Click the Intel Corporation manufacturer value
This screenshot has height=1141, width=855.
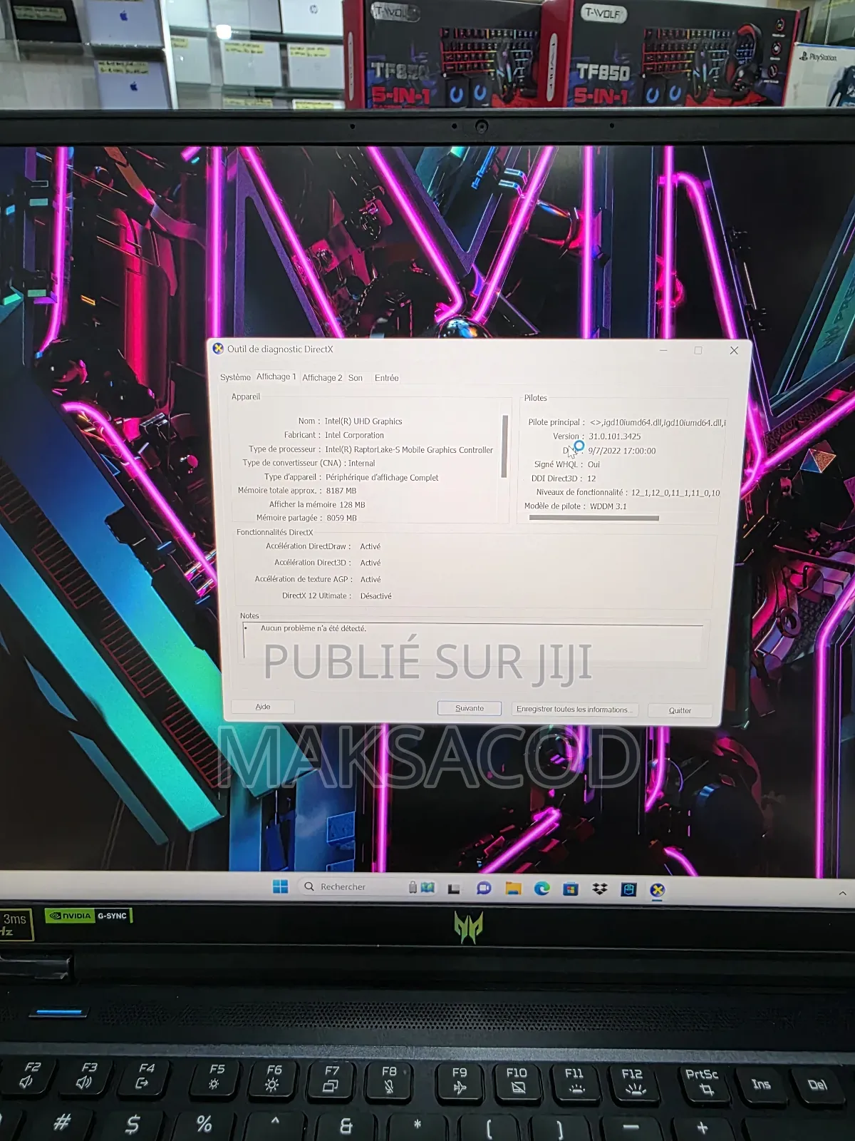tap(354, 435)
